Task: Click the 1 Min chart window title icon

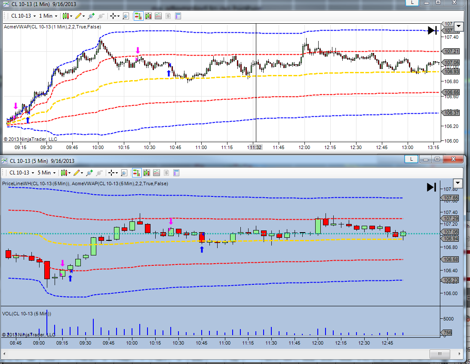Action: tap(6, 4)
